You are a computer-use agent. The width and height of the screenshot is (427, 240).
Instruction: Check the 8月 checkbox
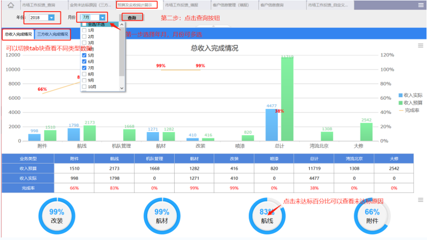coord(84,74)
